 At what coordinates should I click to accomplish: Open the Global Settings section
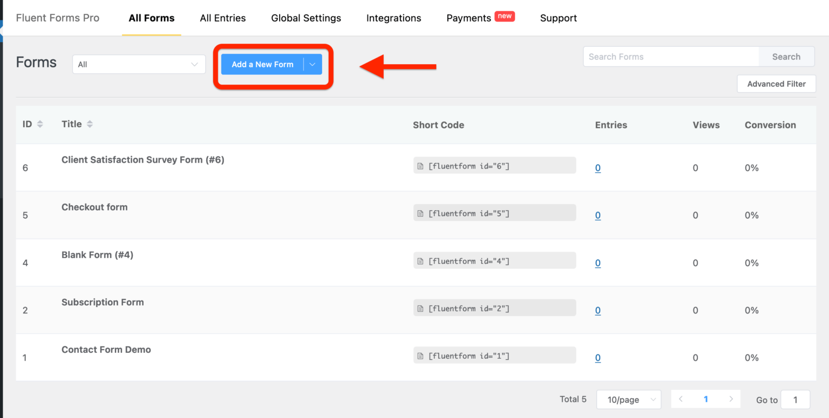tap(305, 18)
